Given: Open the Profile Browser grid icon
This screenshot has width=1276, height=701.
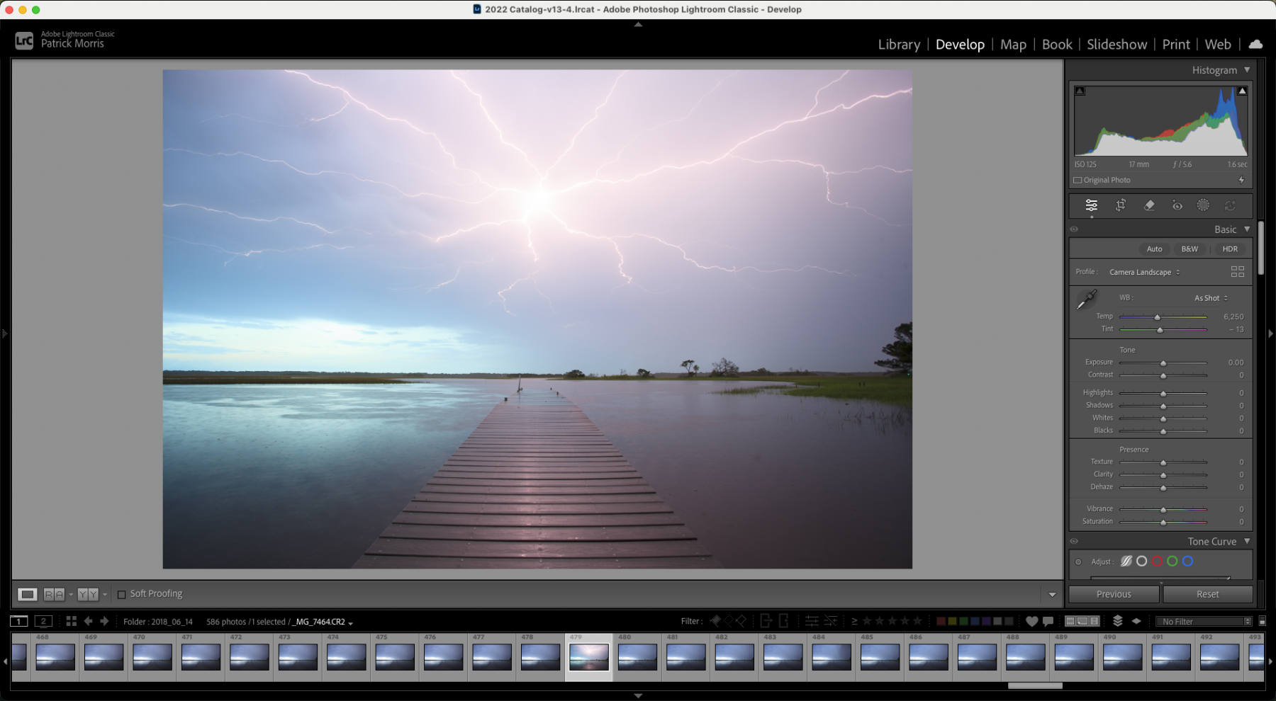Looking at the screenshot, I should pos(1238,271).
